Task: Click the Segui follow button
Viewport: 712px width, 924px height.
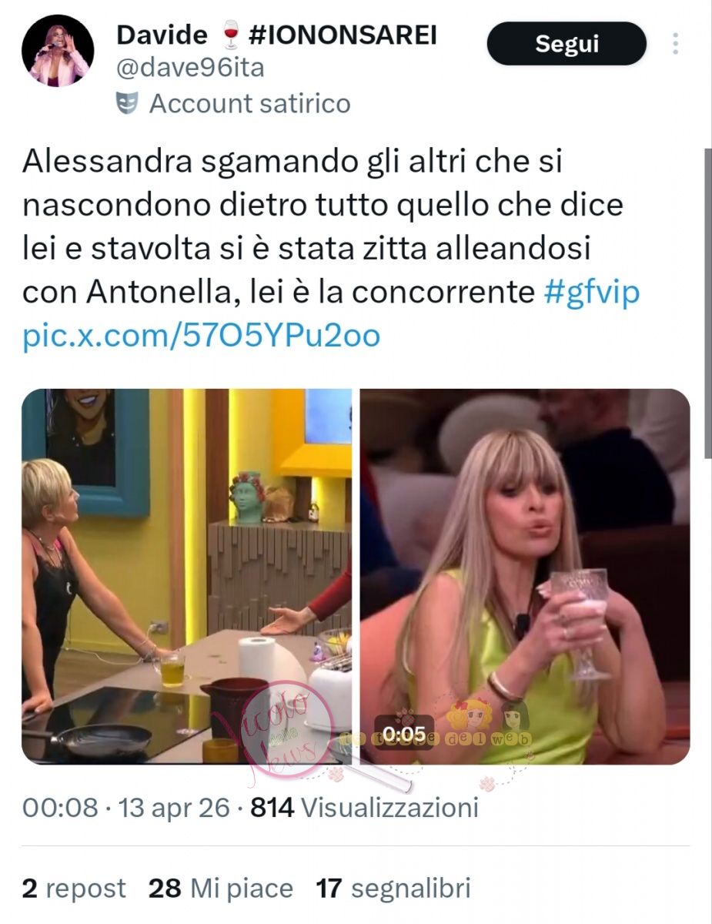Action: 567,43
